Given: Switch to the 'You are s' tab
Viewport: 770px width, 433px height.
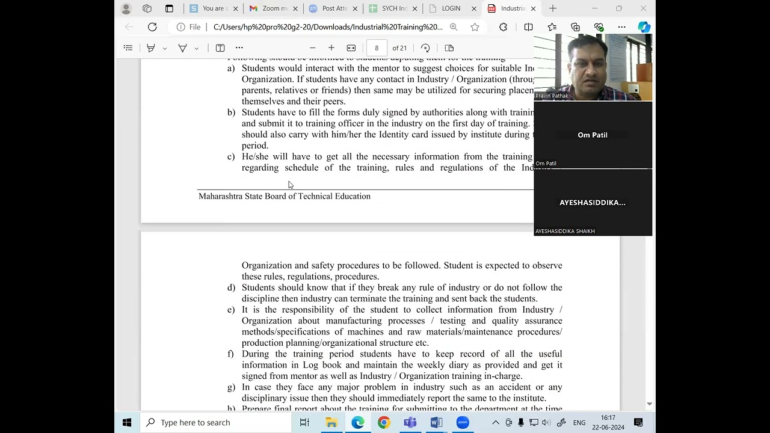Looking at the screenshot, I should 213,8.
